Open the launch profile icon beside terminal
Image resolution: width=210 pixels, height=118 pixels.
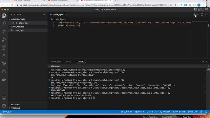pyautogui.click(x=208, y=70)
